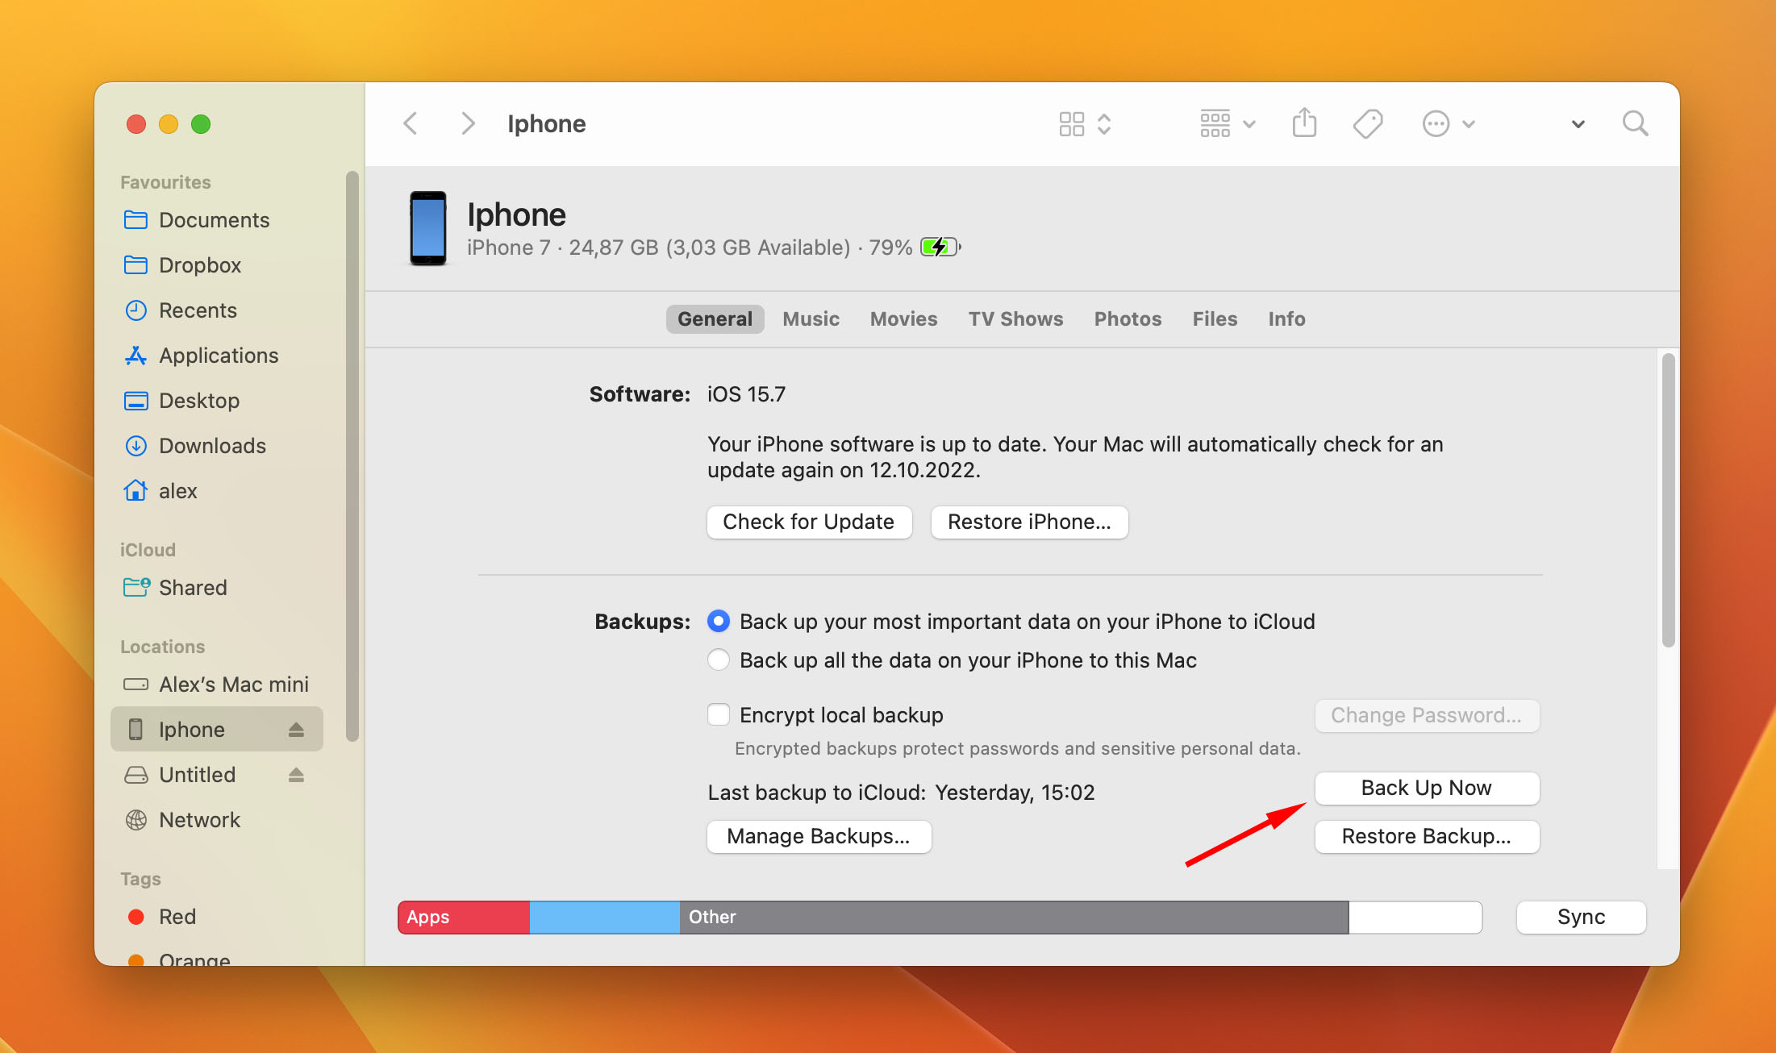
Task: Click the Edit Tags icon
Action: [x=1368, y=124]
